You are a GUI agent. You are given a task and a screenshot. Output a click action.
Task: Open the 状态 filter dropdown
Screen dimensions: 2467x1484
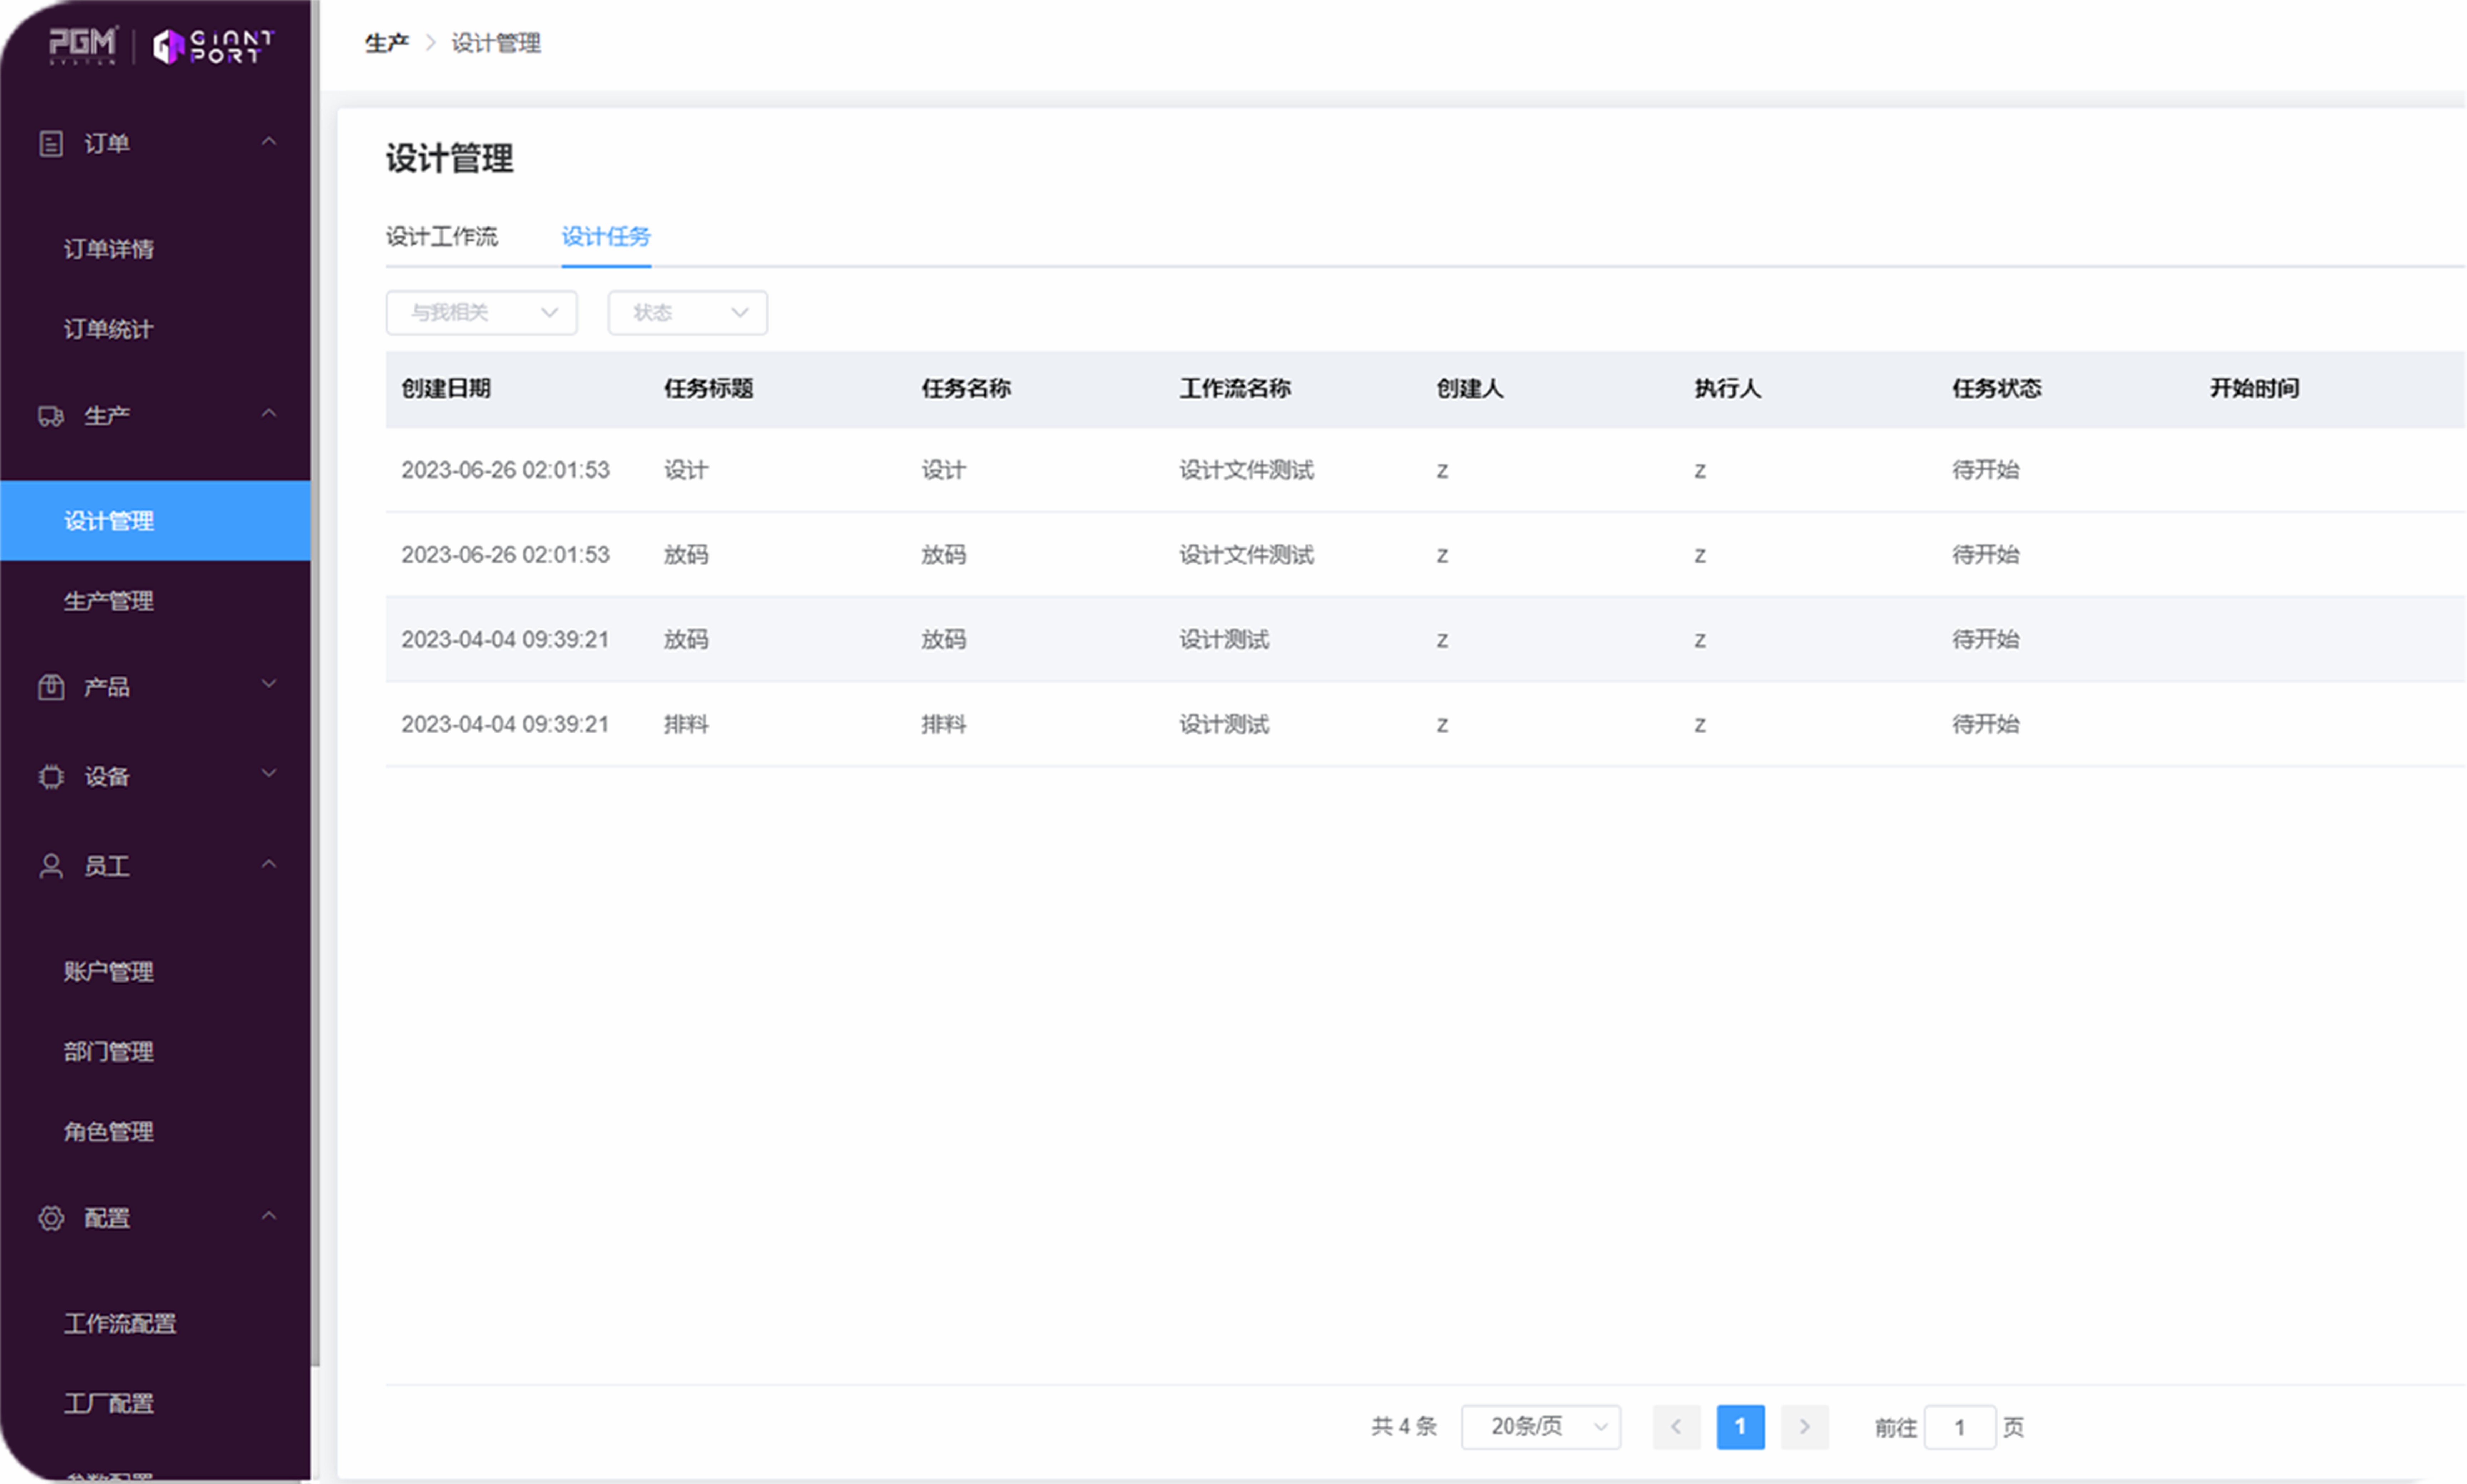[688, 313]
